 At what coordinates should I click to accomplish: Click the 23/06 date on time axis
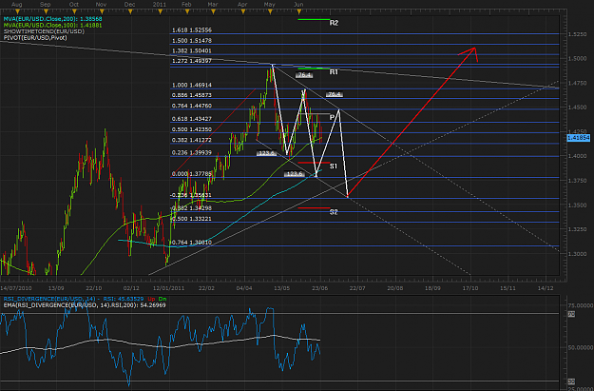320,288
